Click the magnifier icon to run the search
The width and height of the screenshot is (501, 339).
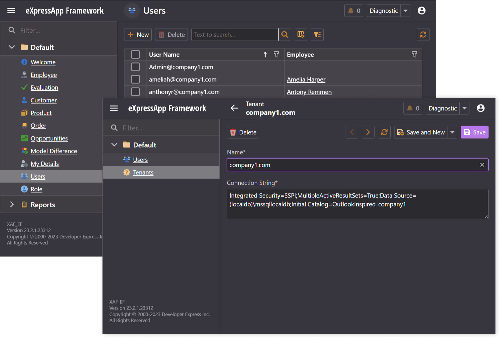point(285,34)
